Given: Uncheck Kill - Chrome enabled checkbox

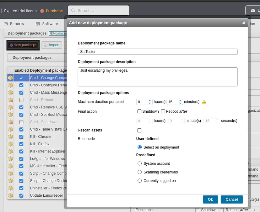Looking at the screenshot, I should point(21,137).
